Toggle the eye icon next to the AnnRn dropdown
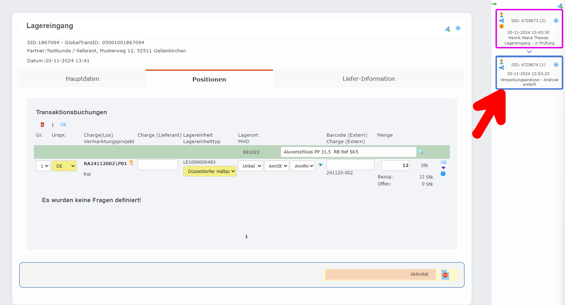Viewport: 565px width, 305px height. [x=320, y=165]
